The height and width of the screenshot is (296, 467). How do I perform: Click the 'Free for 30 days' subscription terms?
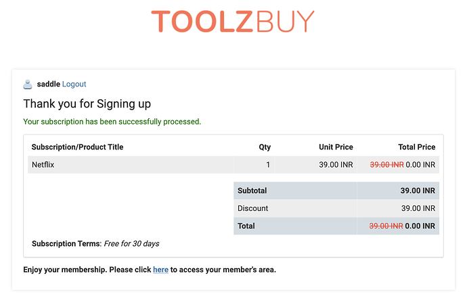(131, 244)
